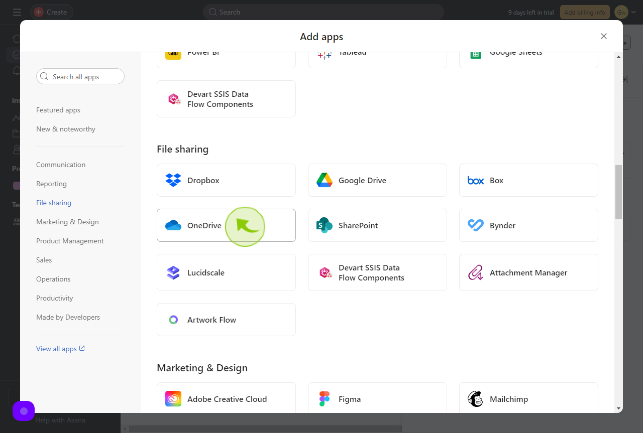Click the Marketing & Design section heading
Viewport: 643px width, 433px height.
click(x=202, y=368)
